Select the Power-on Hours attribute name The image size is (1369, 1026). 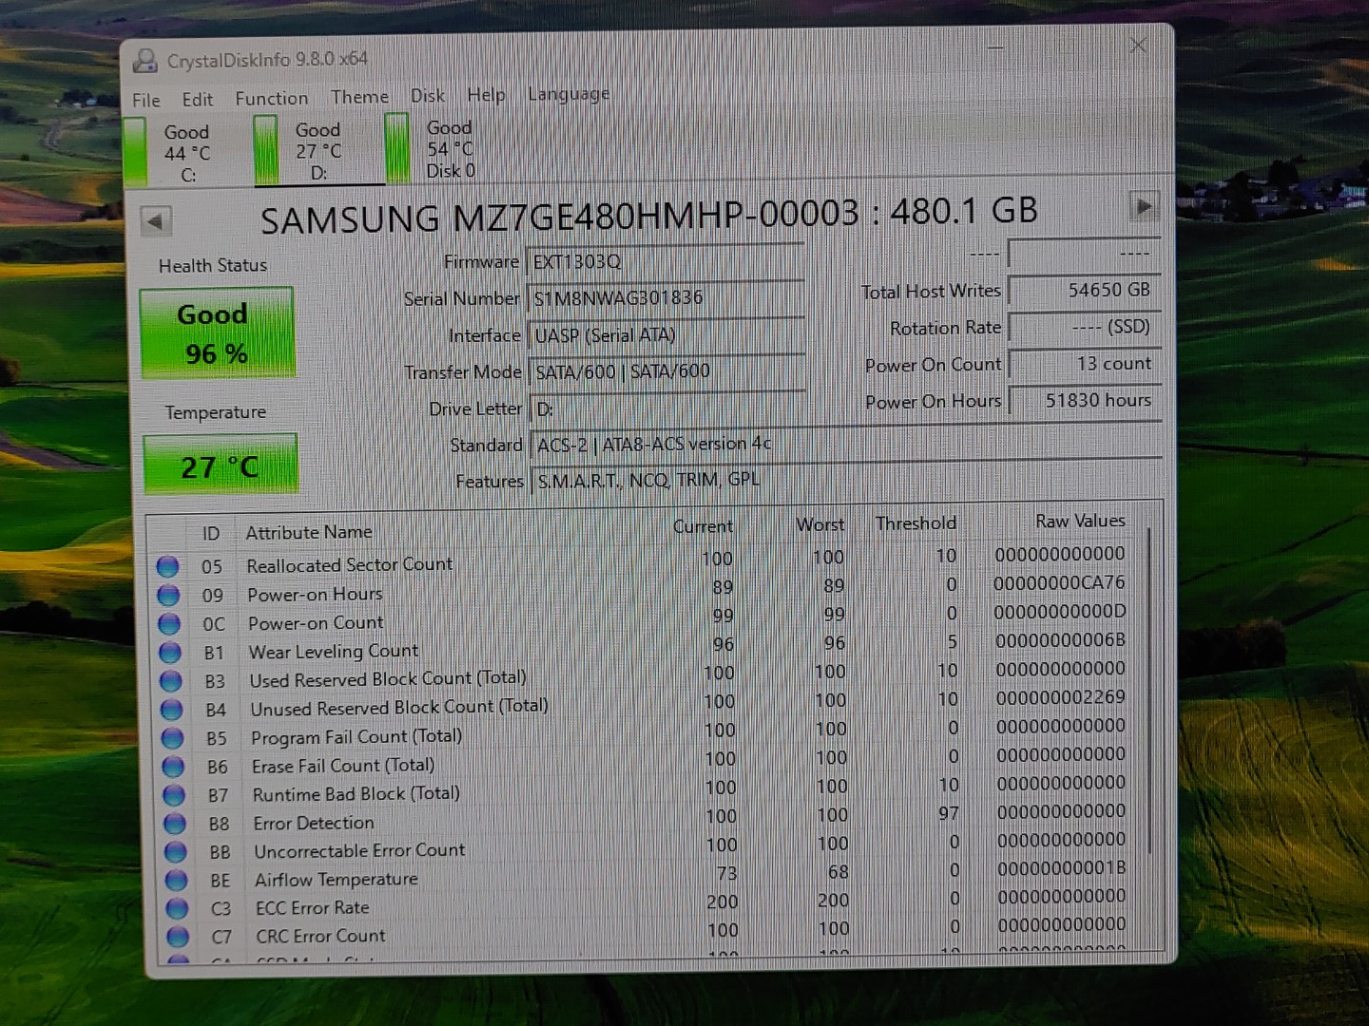point(315,595)
